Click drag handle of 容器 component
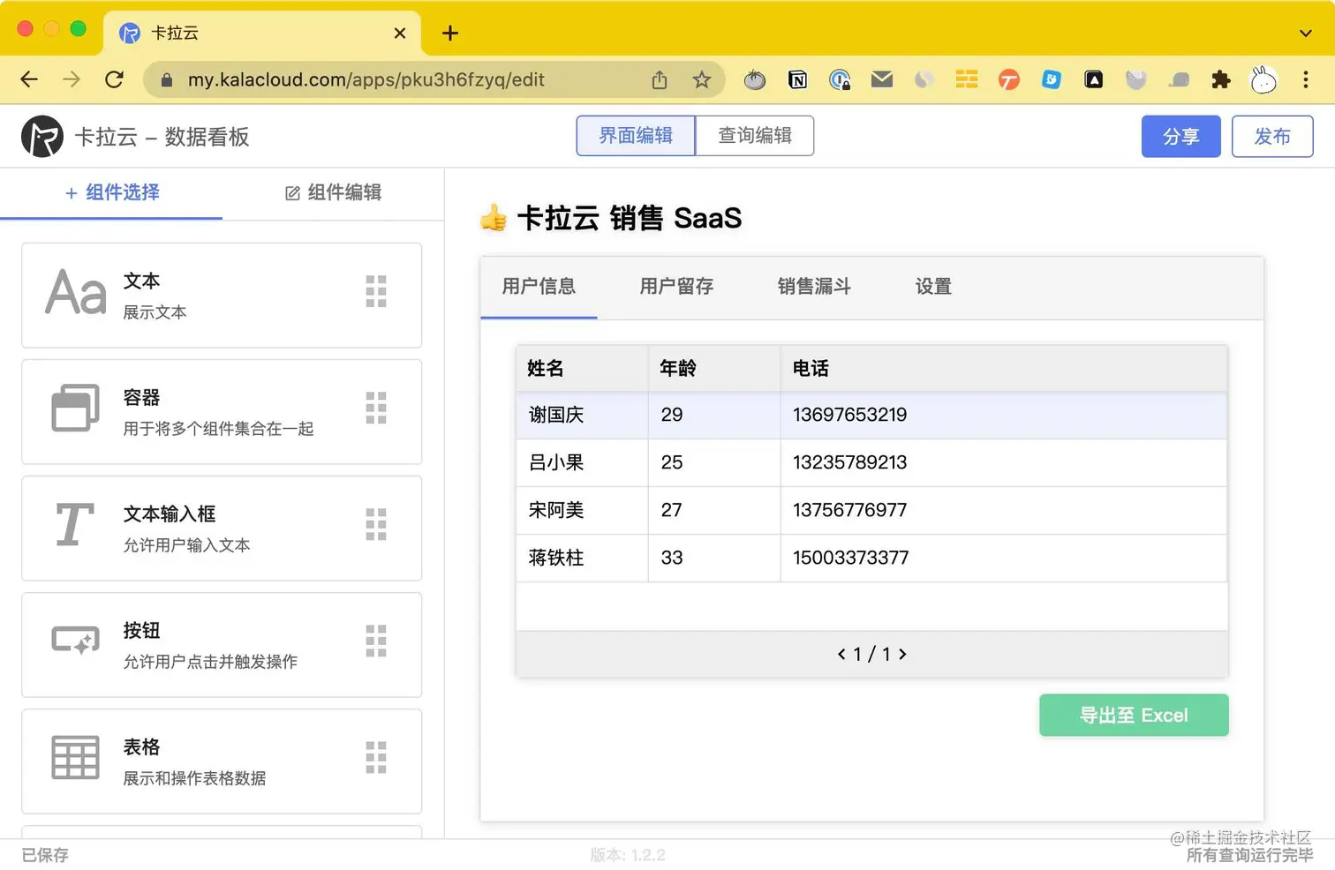Viewport: 1335px width, 870px height. 376,408
